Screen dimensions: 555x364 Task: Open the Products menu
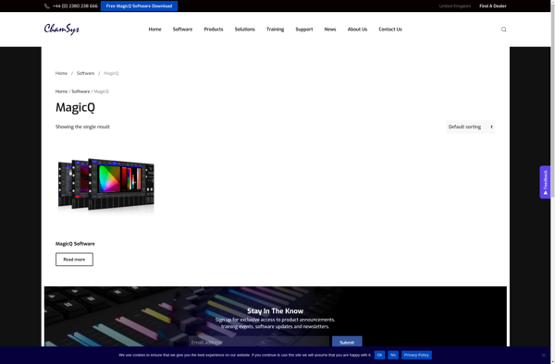point(214,30)
